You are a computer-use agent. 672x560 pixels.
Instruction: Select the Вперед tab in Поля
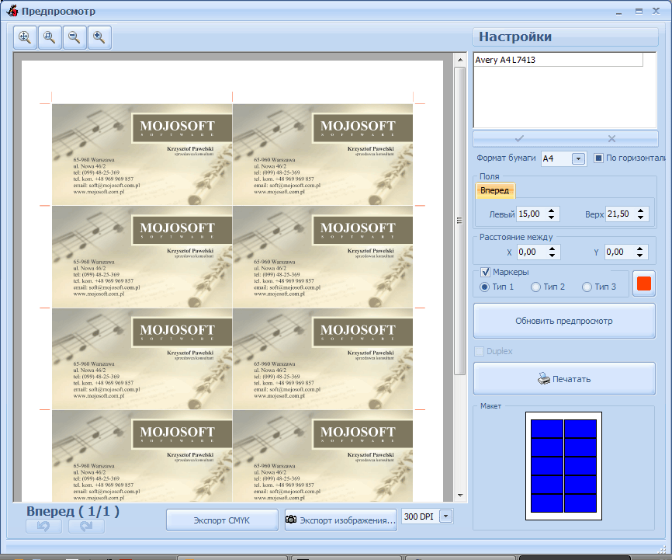pyautogui.click(x=495, y=190)
